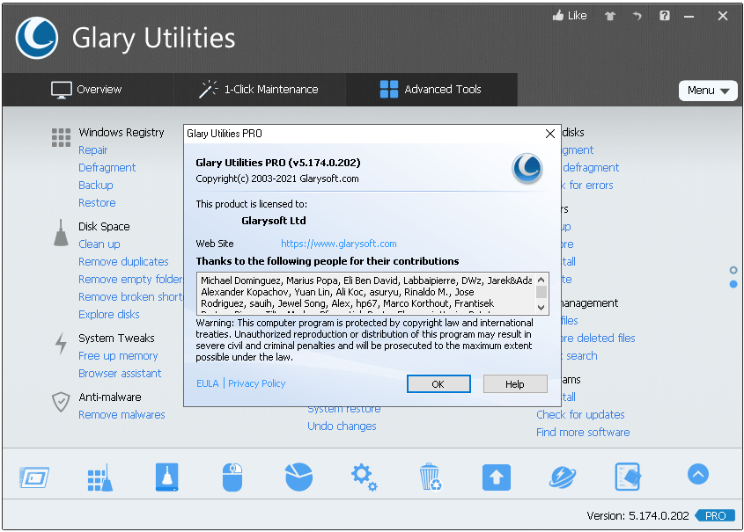Click the PRO badge in status bar

pyautogui.click(x=716, y=515)
